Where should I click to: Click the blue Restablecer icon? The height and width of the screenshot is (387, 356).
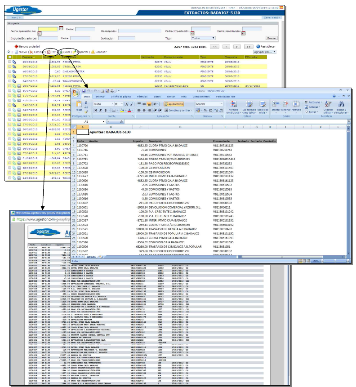pos(258,46)
